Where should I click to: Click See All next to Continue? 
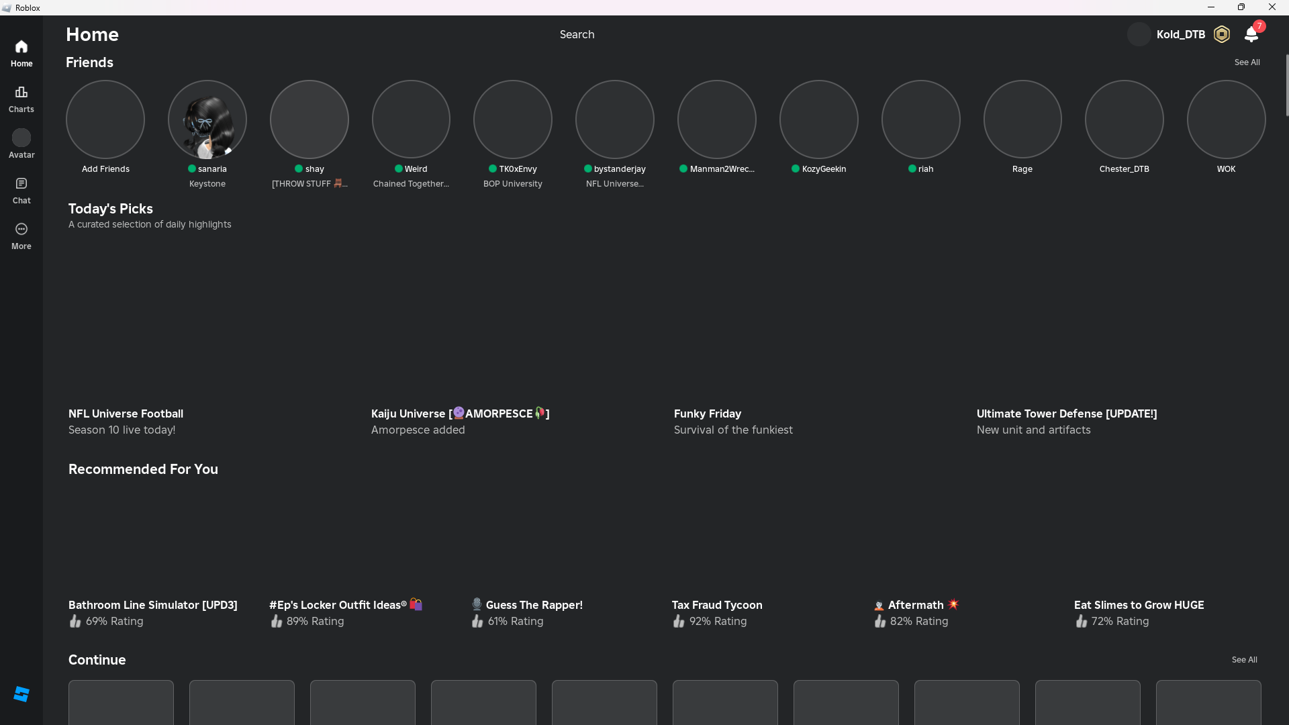click(x=1244, y=660)
